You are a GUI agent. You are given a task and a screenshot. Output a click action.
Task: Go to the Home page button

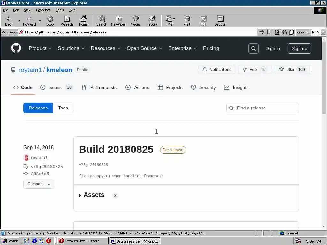pyautogui.click(x=83, y=21)
